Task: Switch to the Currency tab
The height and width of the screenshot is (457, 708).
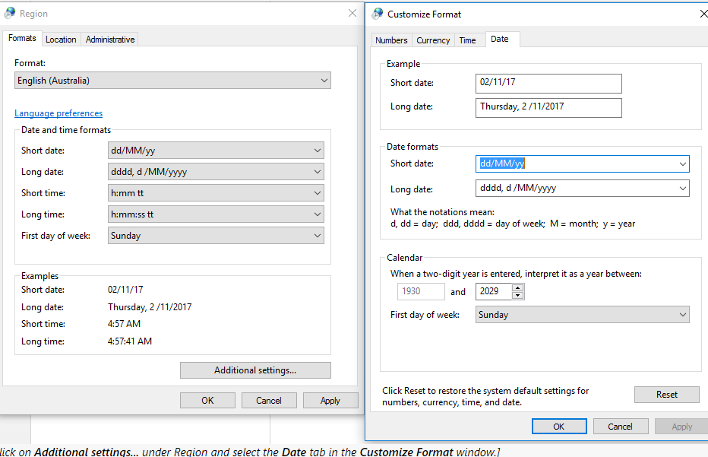Action: [433, 40]
